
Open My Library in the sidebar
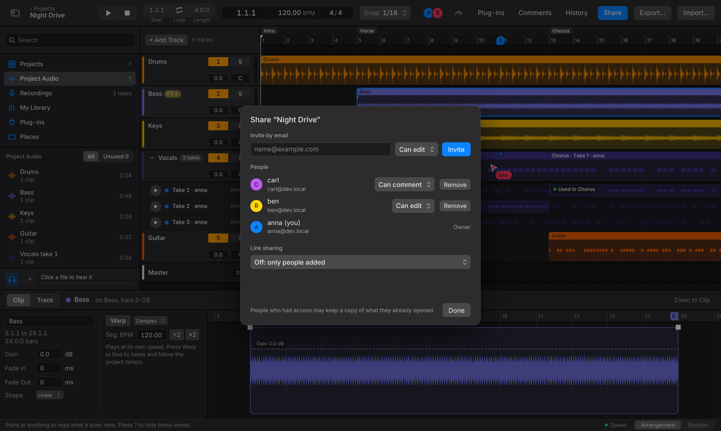[70, 108]
